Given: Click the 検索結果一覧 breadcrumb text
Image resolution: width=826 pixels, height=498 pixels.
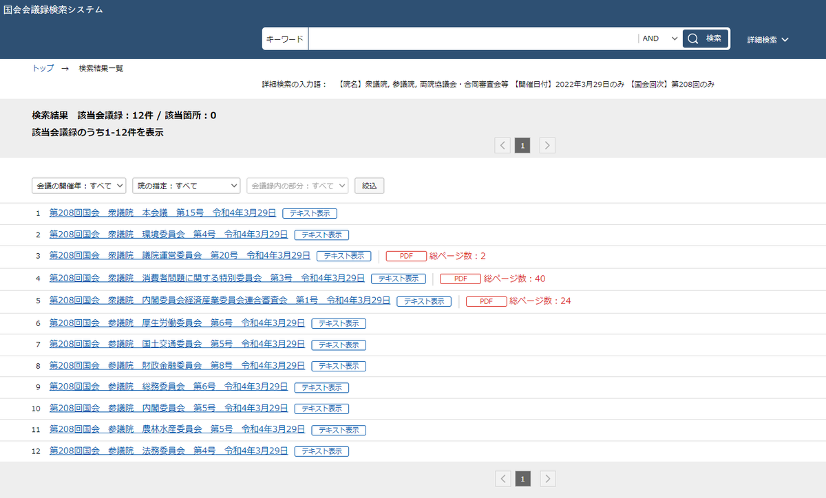Looking at the screenshot, I should pos(101,68).
